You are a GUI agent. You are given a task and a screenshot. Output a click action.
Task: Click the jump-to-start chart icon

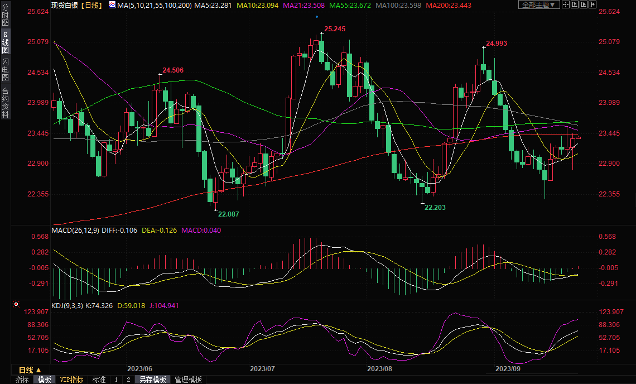574,4
